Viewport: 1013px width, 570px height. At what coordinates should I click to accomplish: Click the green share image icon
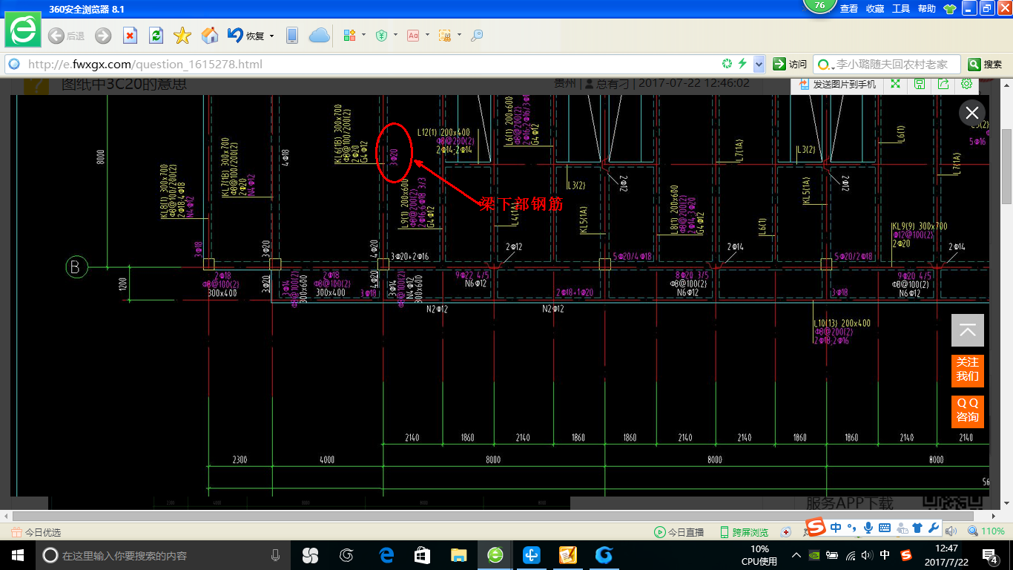coord(943,84)
